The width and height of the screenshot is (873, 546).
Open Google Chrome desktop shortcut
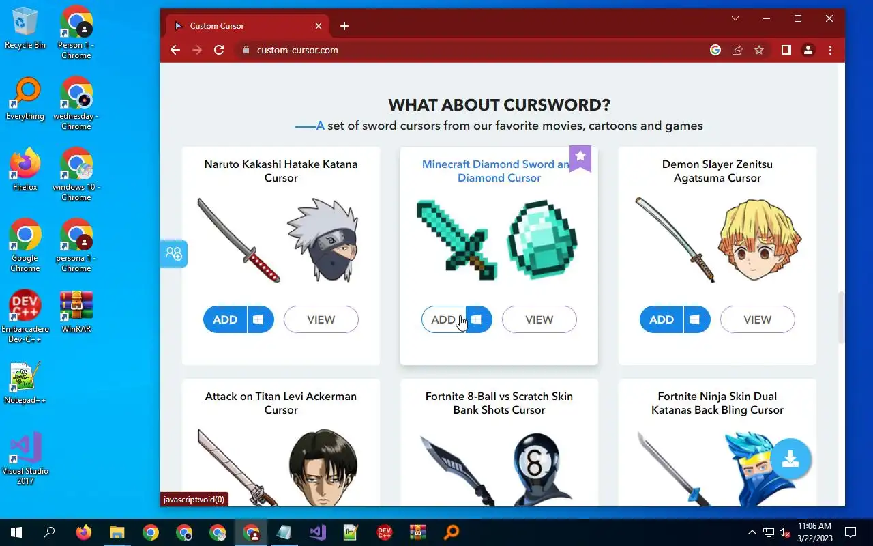pos(25,245)
